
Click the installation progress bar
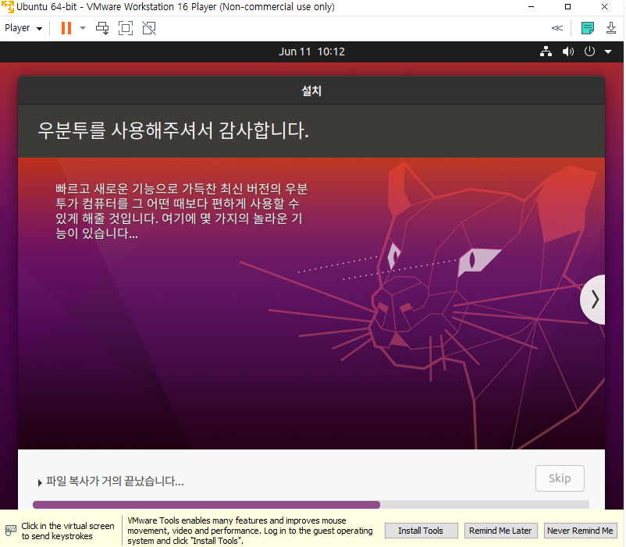coord(311,505)
